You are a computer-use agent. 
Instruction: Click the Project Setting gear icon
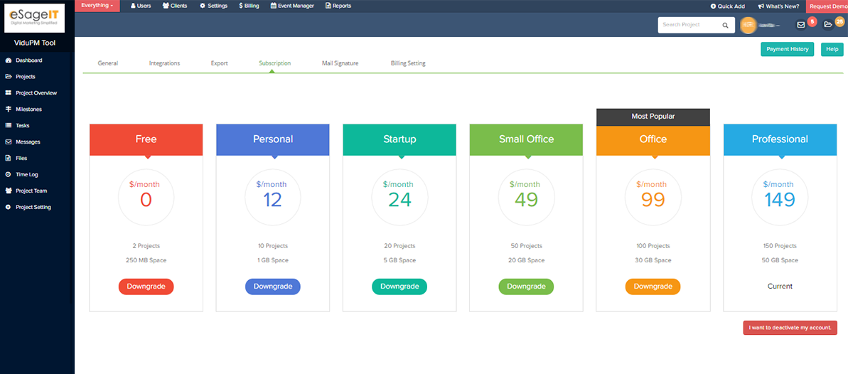(8, 208)
